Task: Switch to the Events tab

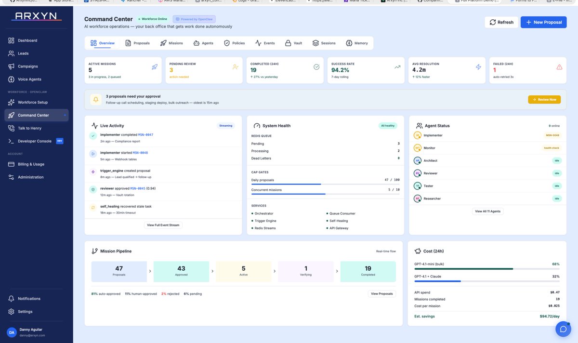Action: (x=265, y=43)
